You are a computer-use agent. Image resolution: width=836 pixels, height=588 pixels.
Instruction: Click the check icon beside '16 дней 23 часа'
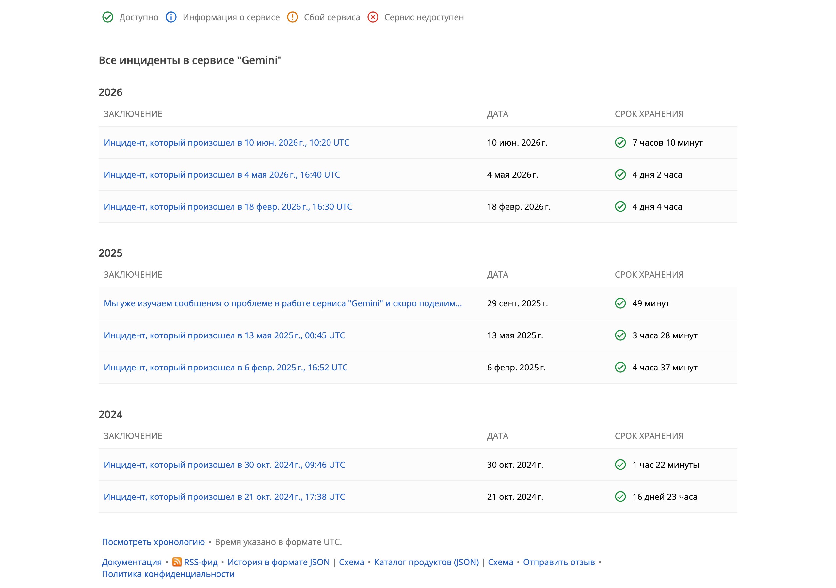click(x=620, y=497)
